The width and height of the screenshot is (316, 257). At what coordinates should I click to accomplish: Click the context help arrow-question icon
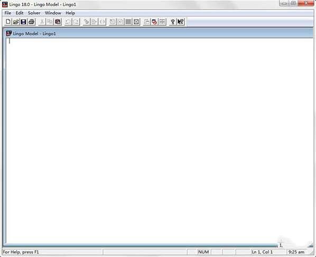[181, 22]
